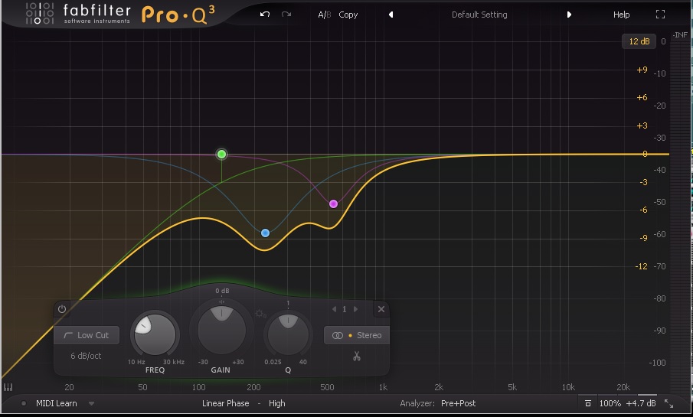
Task: Open the Low Cut filter shape dropdown
Action: (87, 335)
